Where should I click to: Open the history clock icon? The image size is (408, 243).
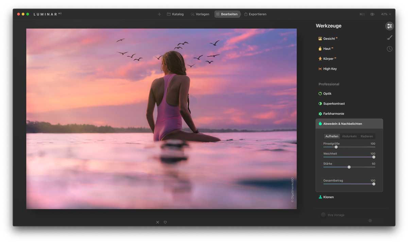[x=390, y=49]
